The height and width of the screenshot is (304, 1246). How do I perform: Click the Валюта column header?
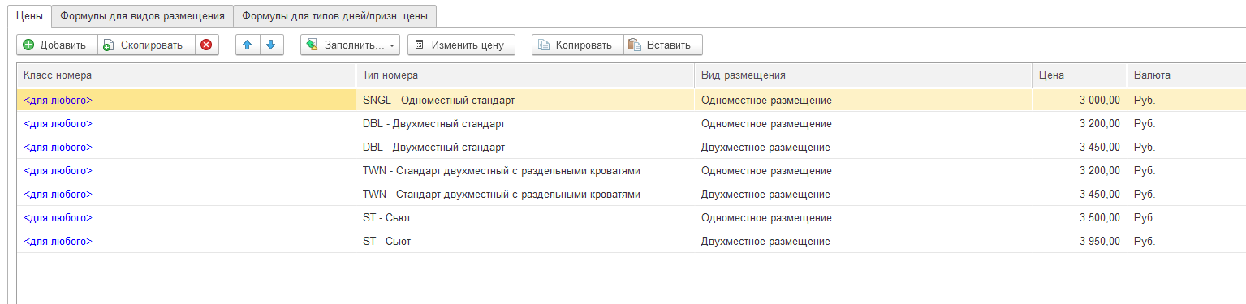pos(1186,75)
